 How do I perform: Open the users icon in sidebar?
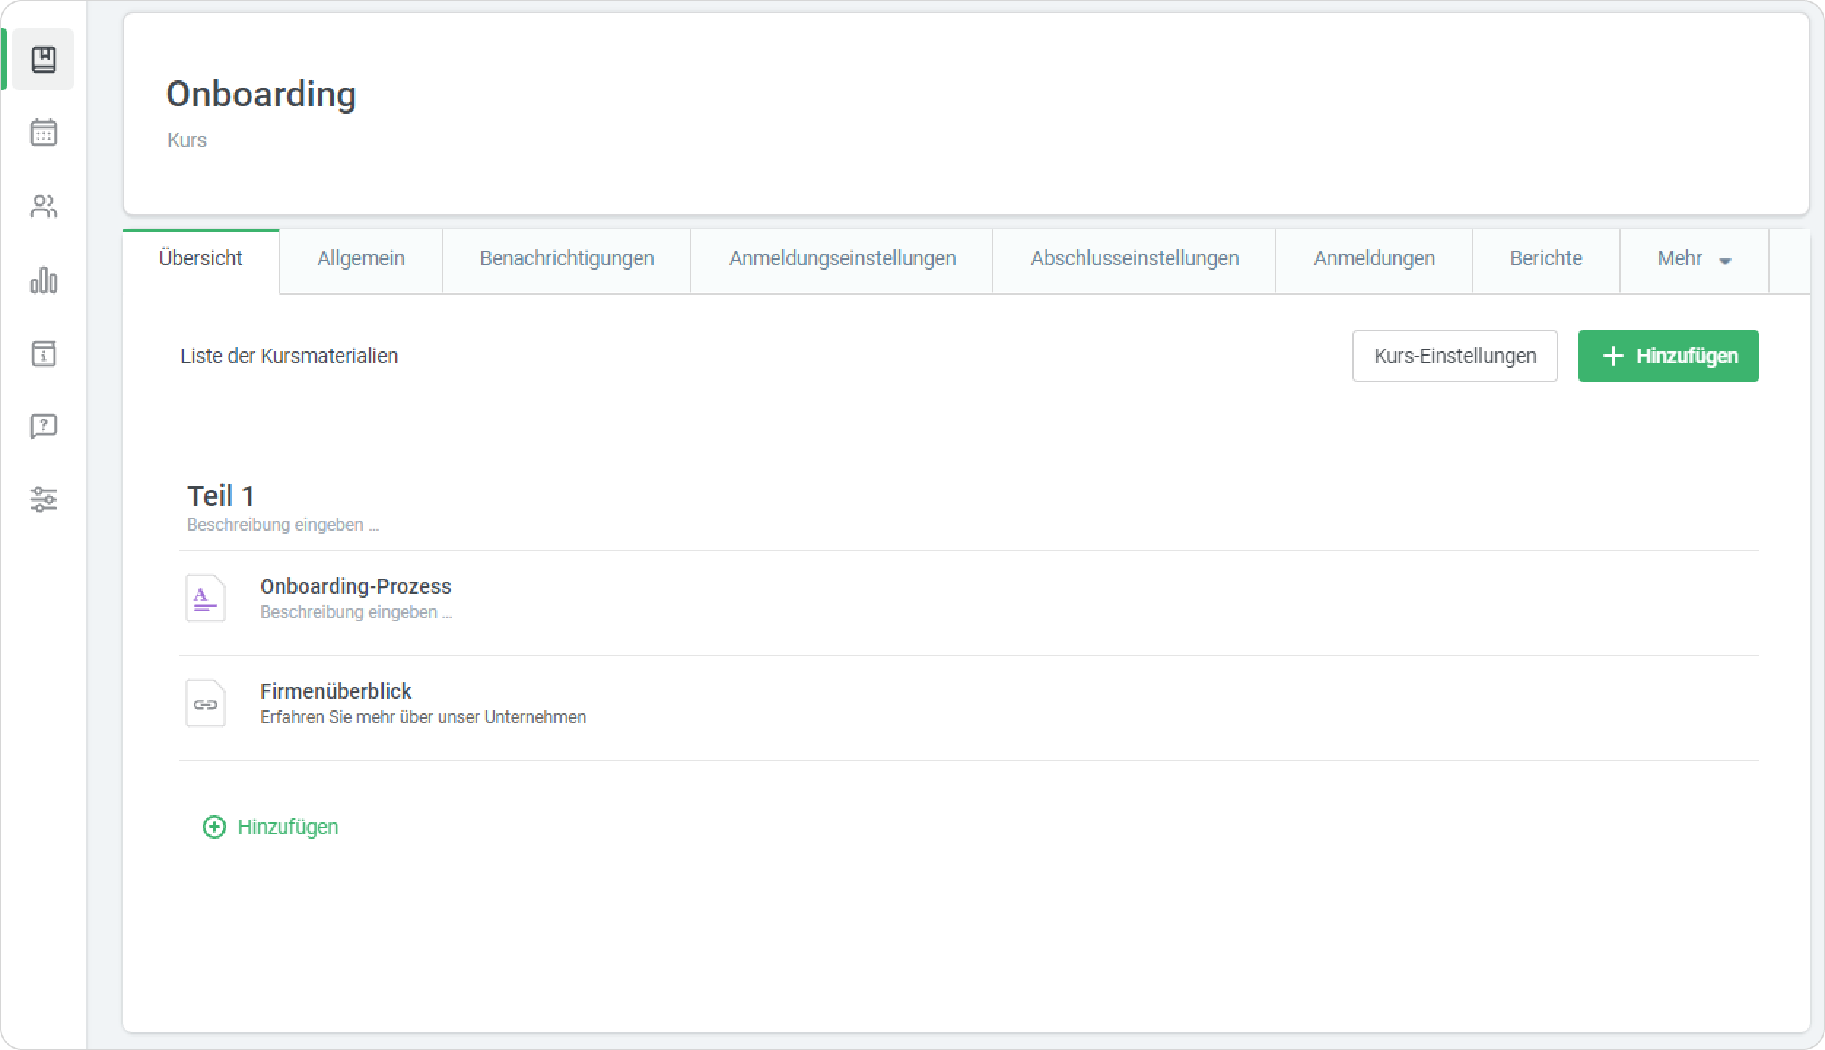pos(44,206)
